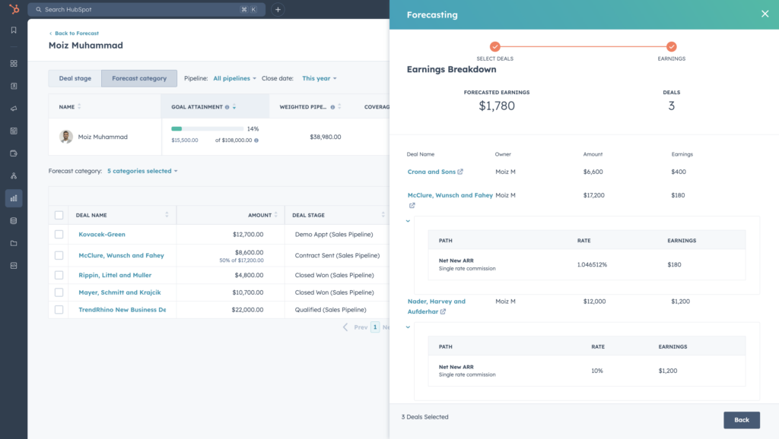Open the commerce wallet icon in sidebar
The image size is (779, 439).
coord(14,153)
